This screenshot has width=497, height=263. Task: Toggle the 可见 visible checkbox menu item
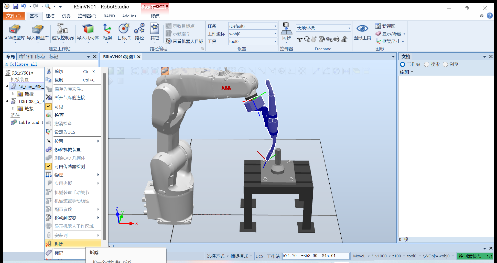(59, 107)
